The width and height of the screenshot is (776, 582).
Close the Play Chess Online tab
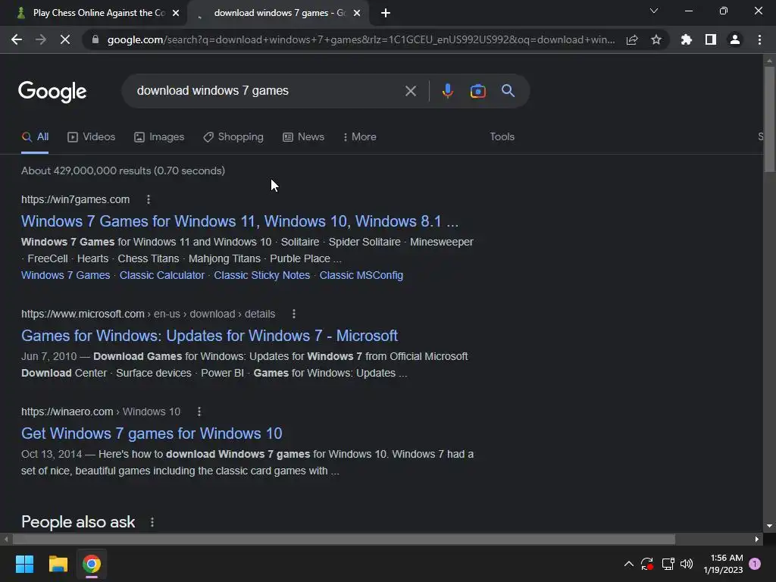(x=176, y=13)
